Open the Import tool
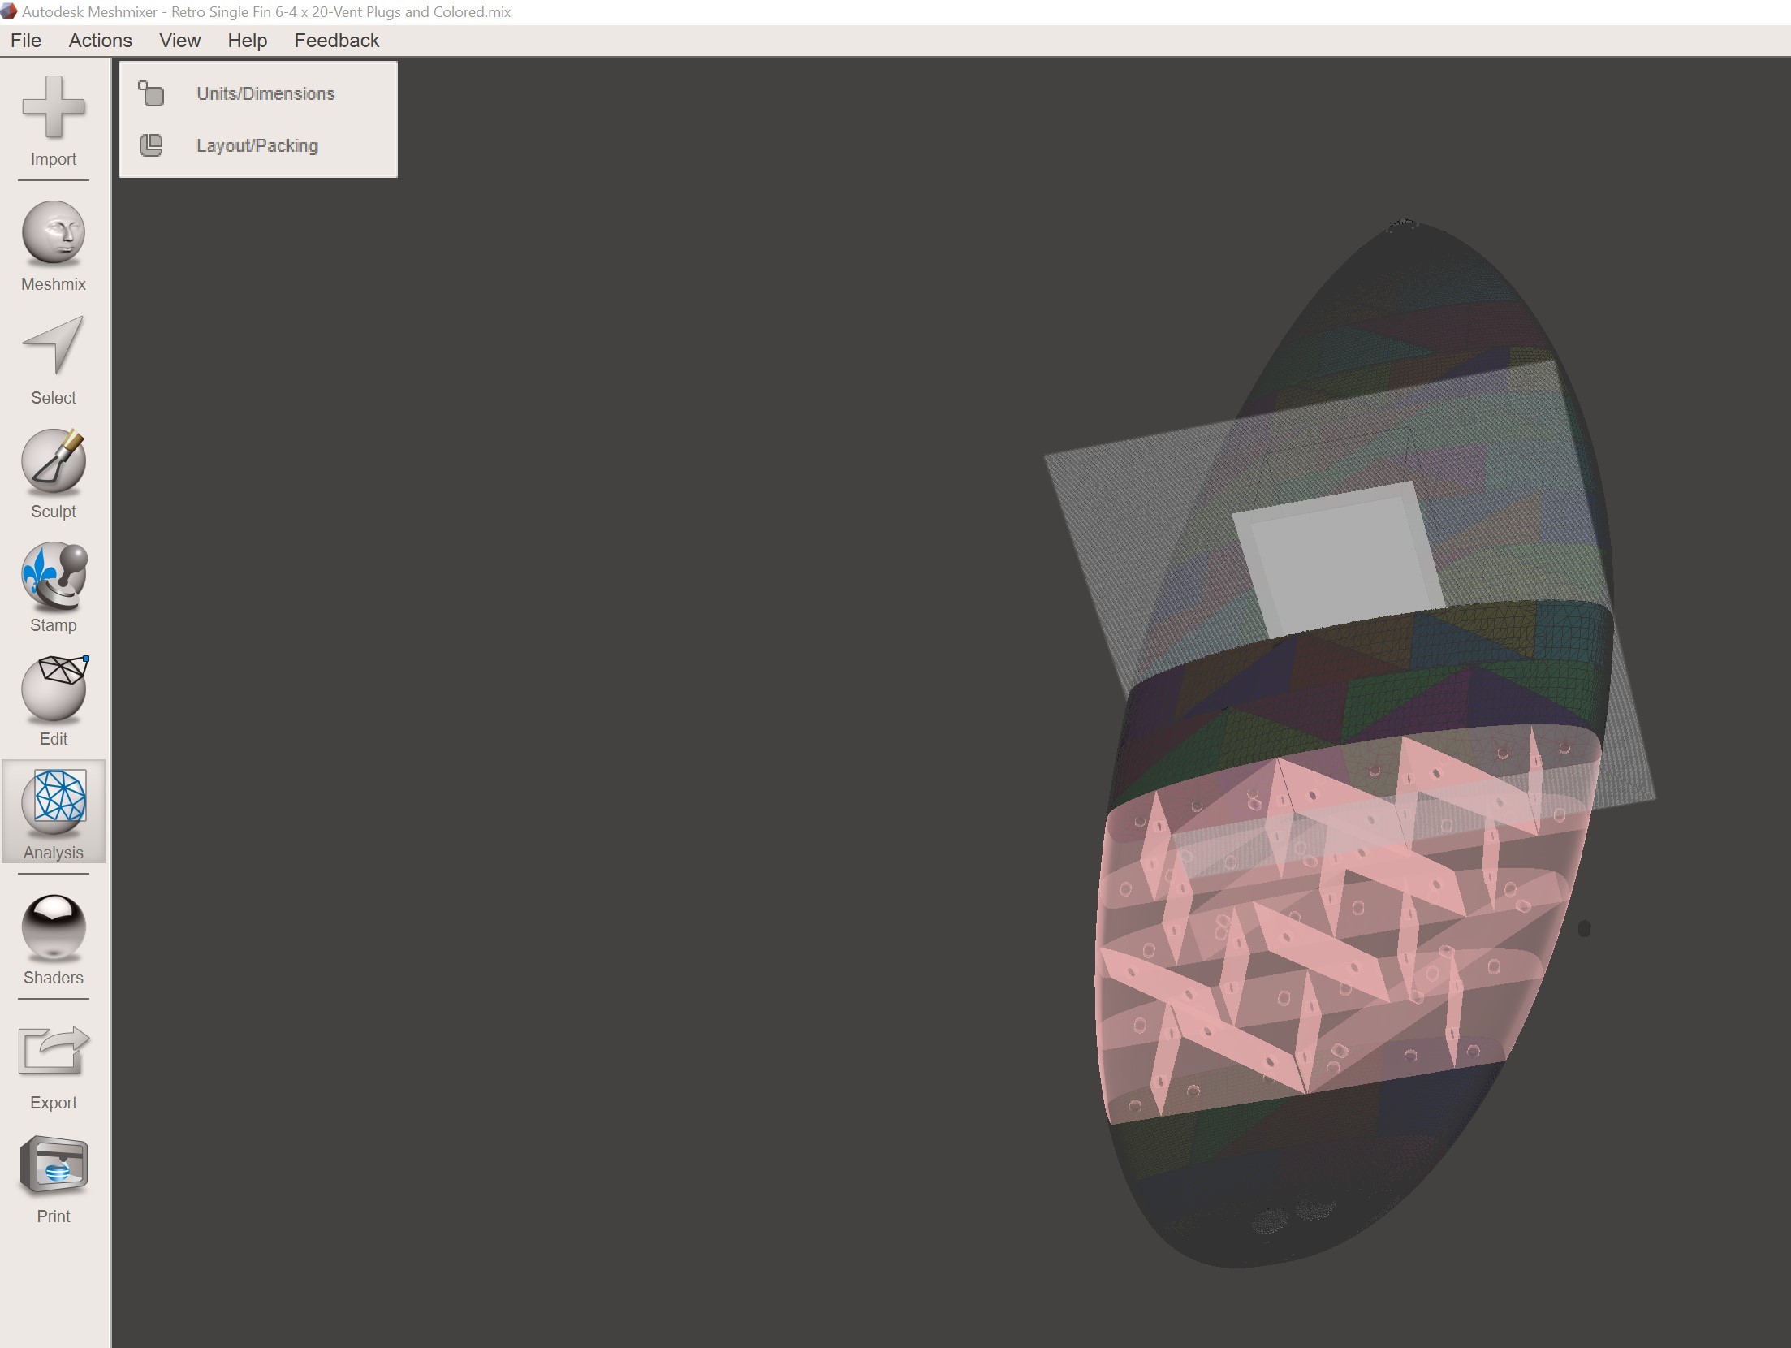The height and width of the screenshot is (1348, 1791). (x=54, y=120)
